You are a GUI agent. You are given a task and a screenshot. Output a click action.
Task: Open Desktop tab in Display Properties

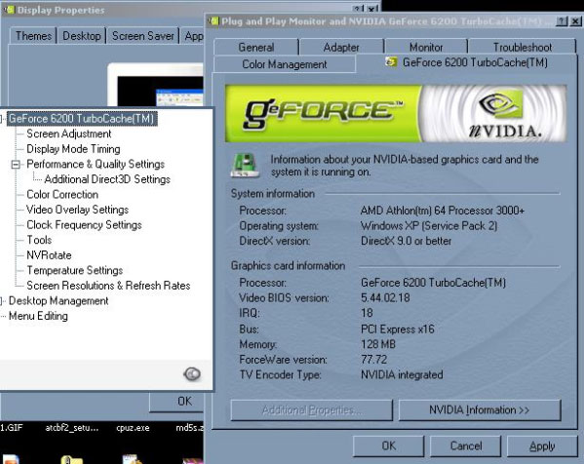pos(82,36)
